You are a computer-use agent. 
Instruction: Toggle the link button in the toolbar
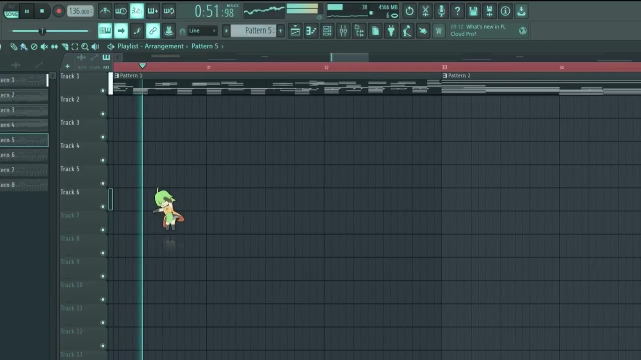pos(153,31)
